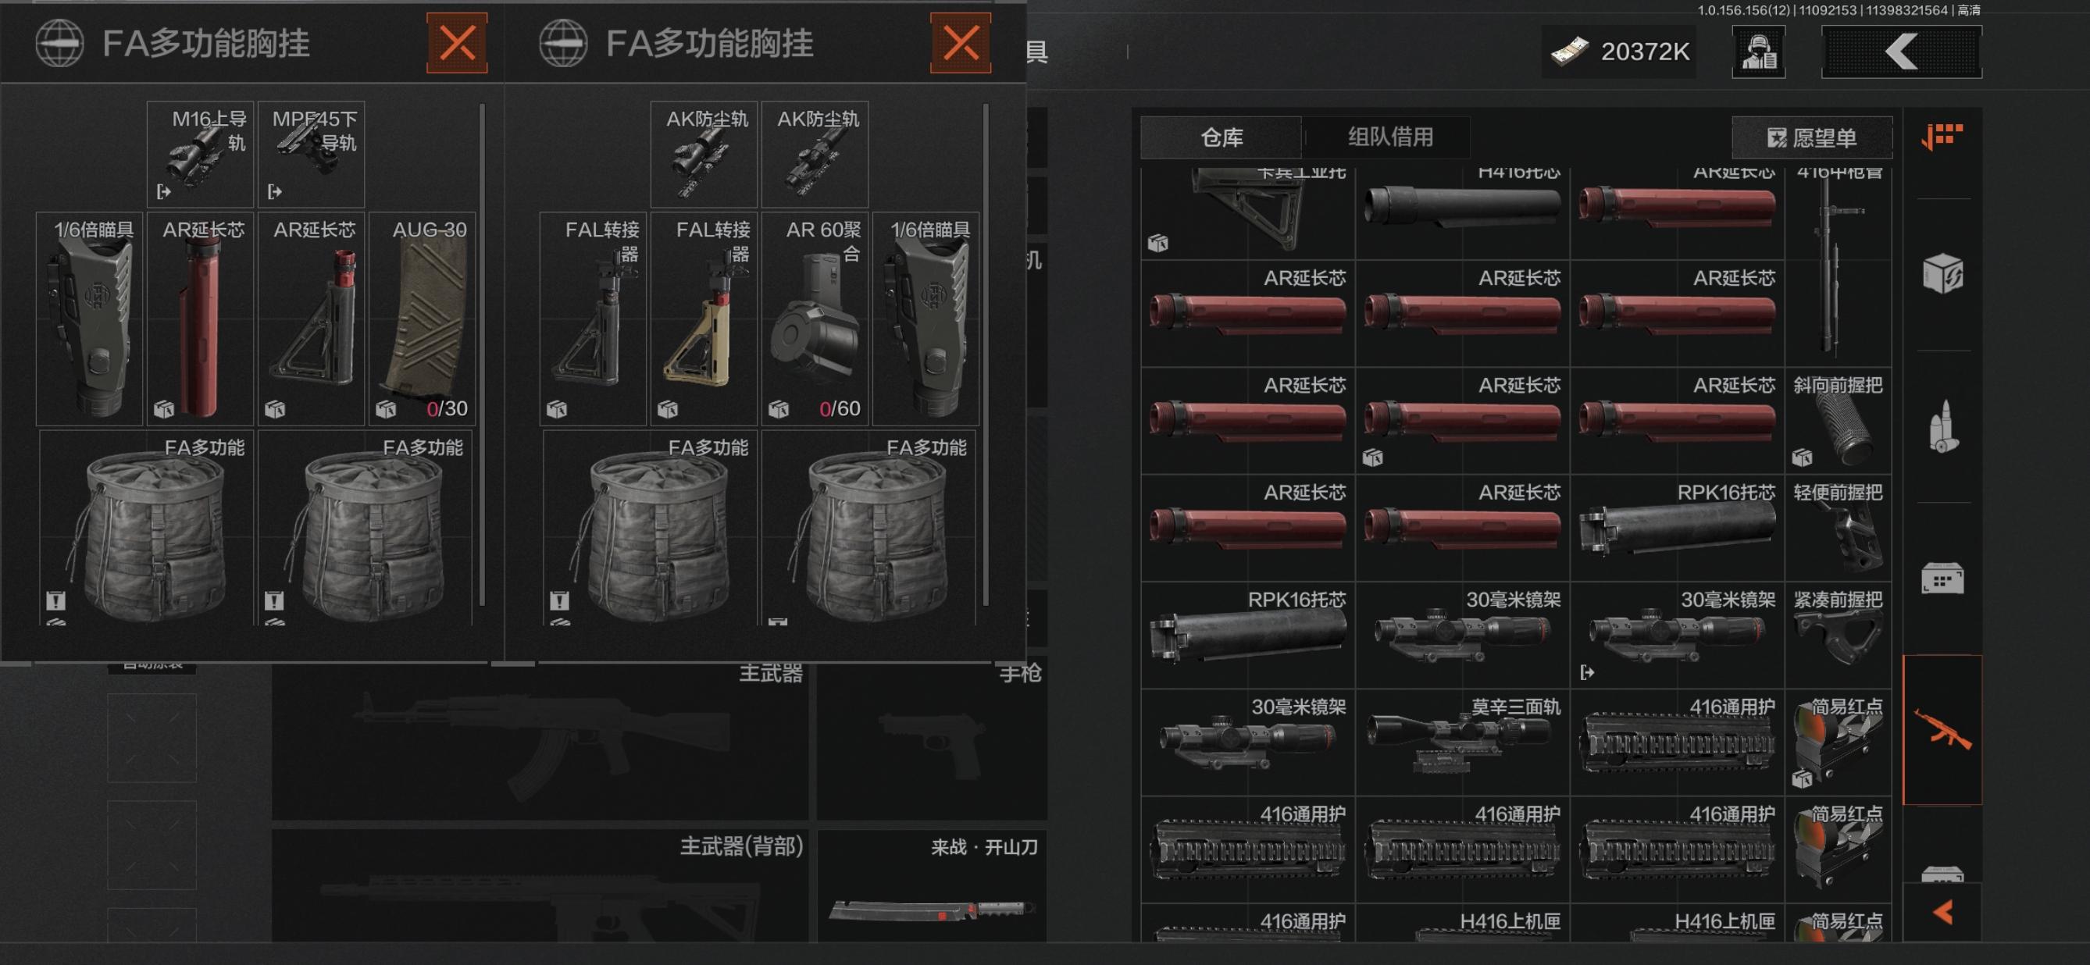Open the character profile icon
The image size is (2090, 965).
(x=1758, y=52)
